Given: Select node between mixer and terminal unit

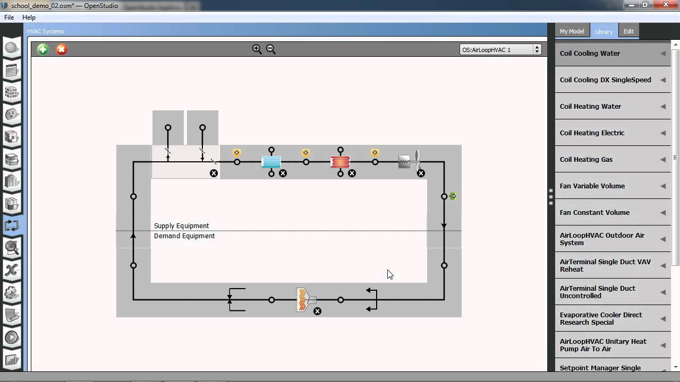Looking at the screenshot, I should tap(271, 300).
